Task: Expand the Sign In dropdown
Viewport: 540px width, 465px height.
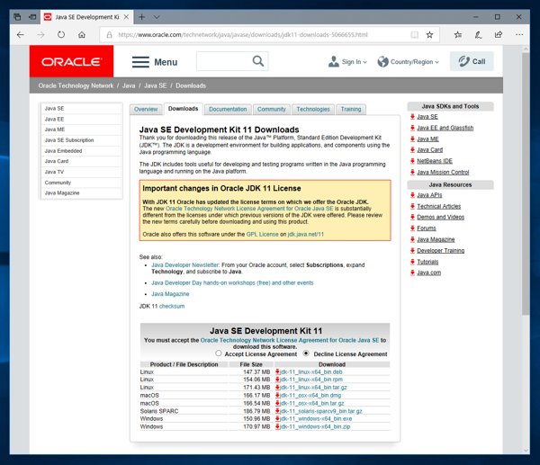Action: click(x=347, y=61)
